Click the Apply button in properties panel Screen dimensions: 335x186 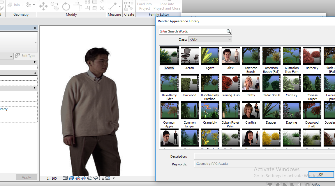click(x=26, y=177)
